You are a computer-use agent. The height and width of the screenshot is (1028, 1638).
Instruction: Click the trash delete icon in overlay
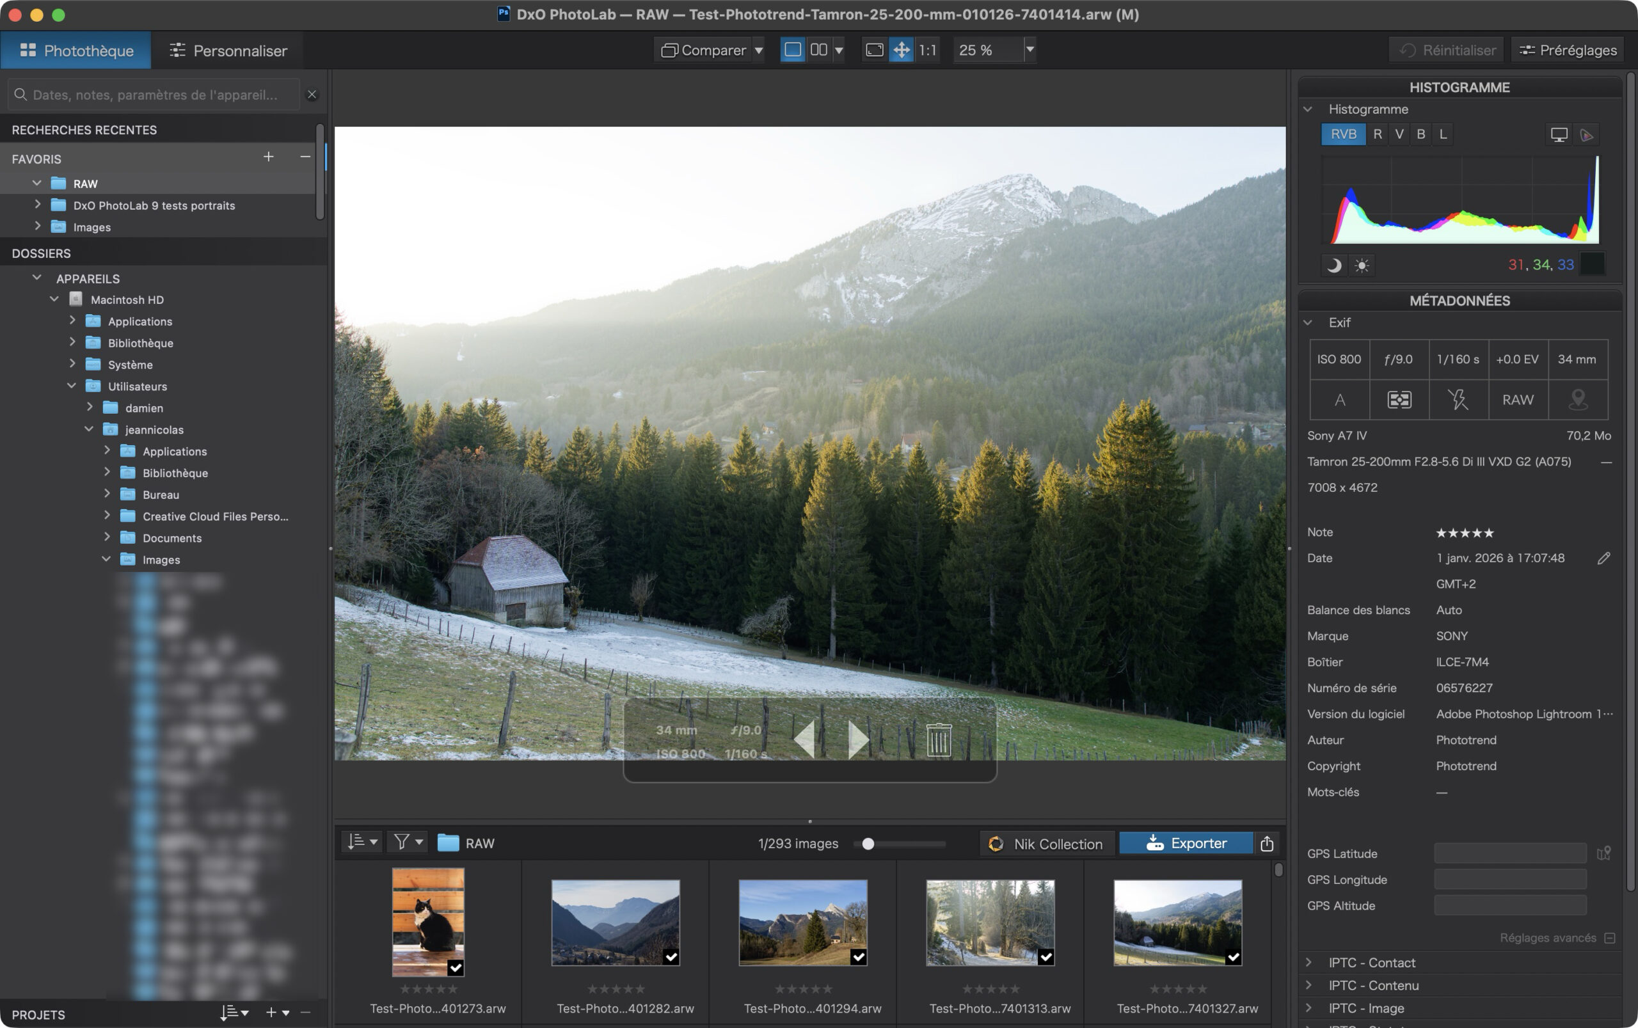click(x=939, y=739)
